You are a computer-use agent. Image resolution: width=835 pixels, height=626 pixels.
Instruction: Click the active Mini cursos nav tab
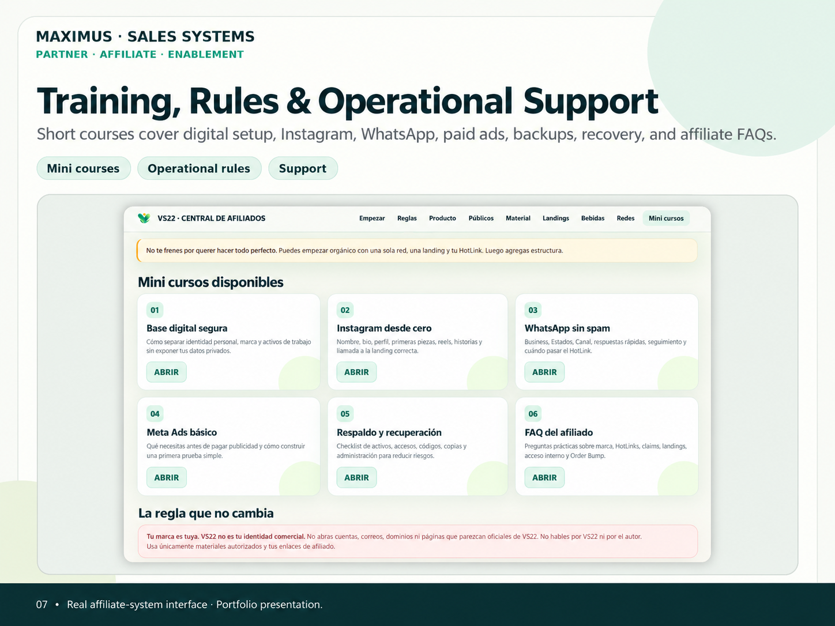click(666, 218)
